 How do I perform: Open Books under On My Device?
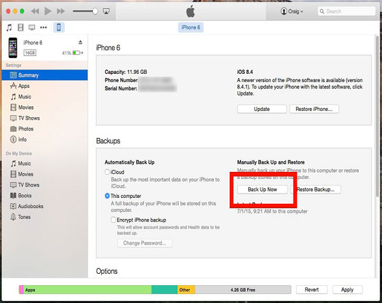tap(45, 195)
